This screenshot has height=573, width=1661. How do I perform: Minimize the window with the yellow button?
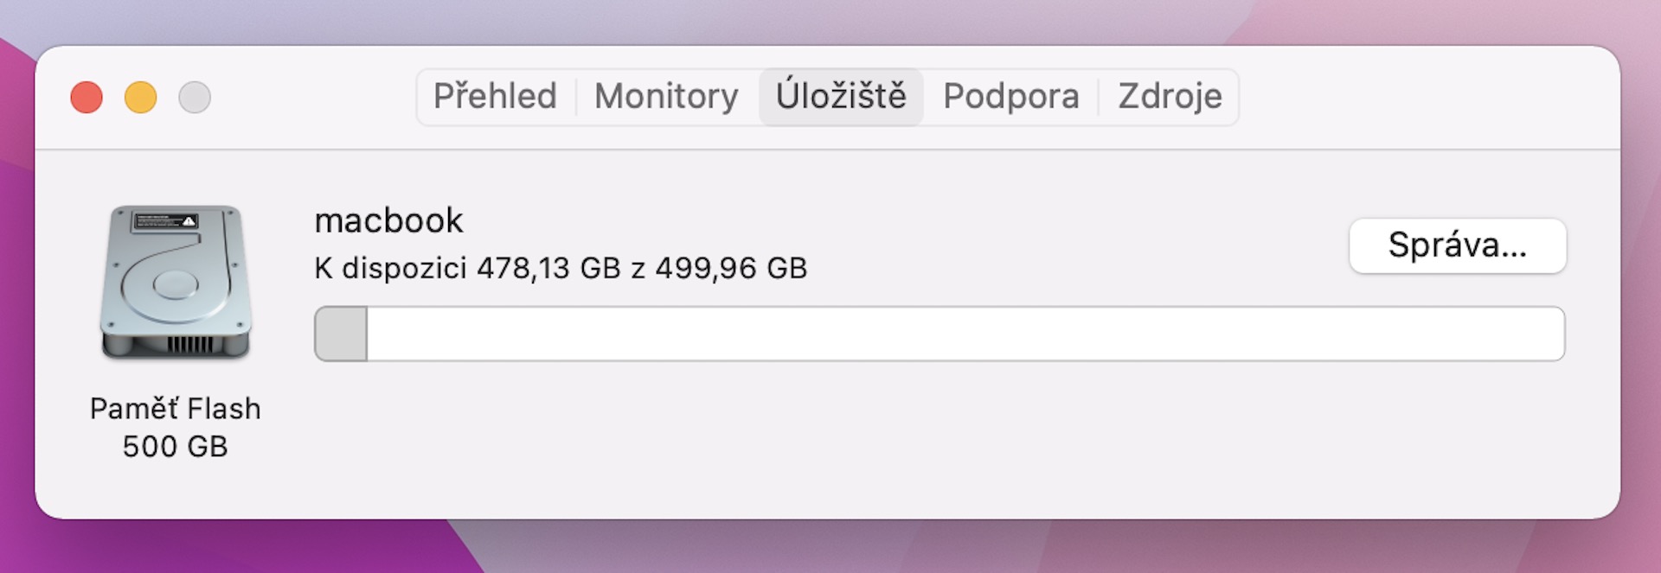click(140, 98)
